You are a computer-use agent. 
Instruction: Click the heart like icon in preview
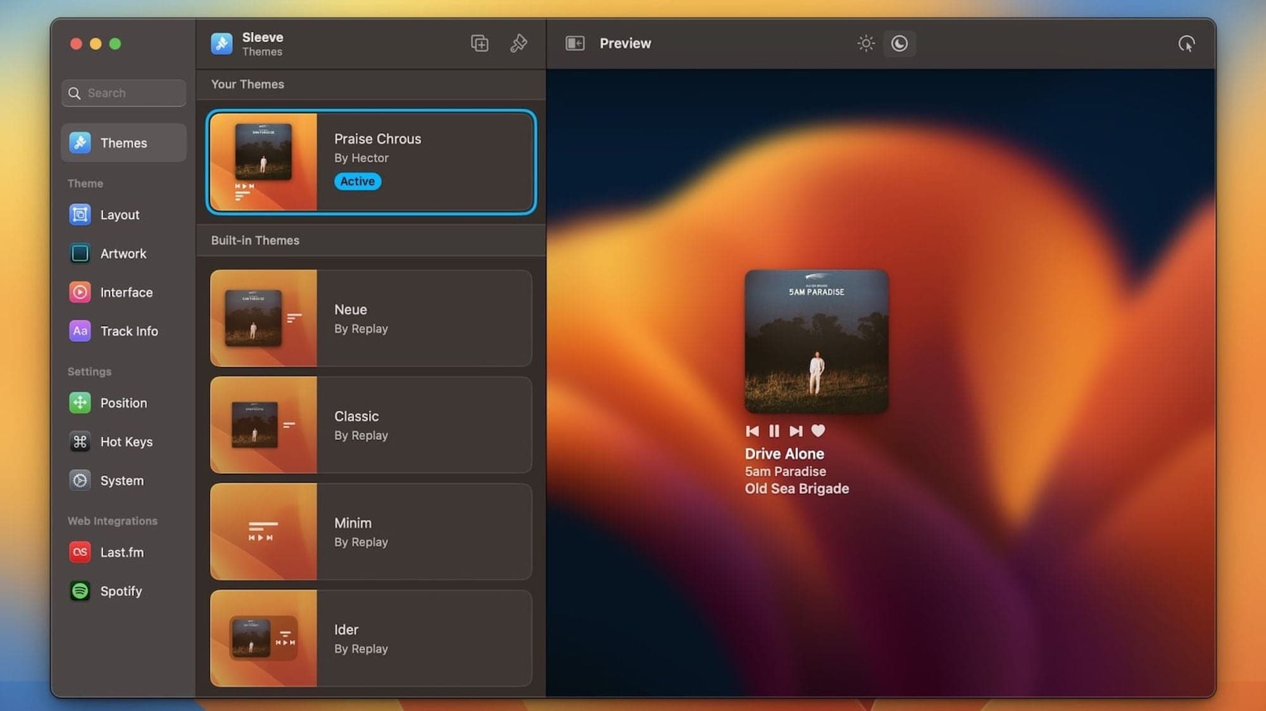pyautogui.click(x=818, y=431)
